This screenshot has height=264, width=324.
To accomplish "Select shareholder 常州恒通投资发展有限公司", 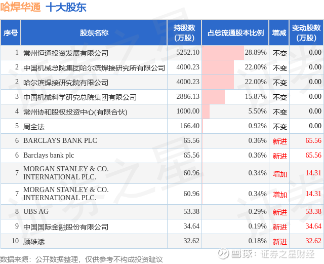I will coord(66,53).
